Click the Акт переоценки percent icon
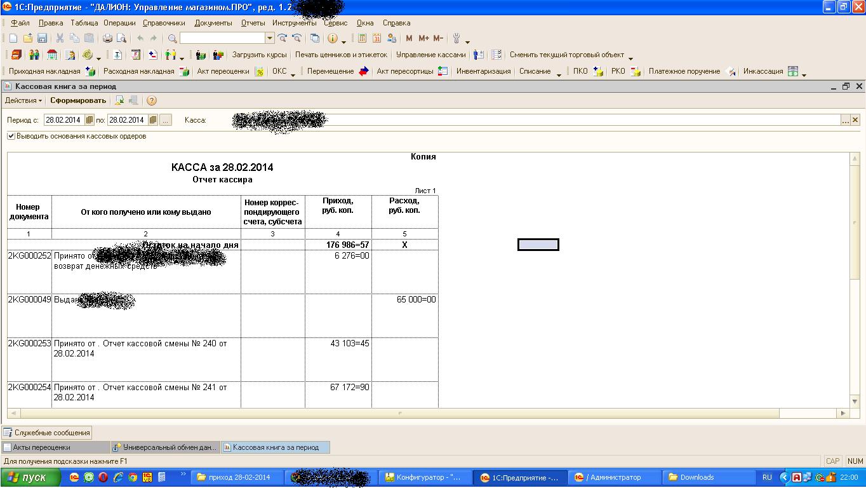Image resolution: width=866 pixels, height=488 pixels. coord(259,71)
